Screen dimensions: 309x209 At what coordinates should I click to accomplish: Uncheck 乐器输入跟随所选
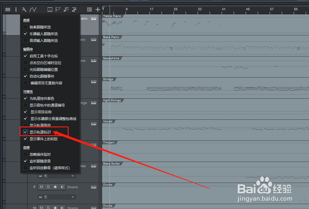(x=26, y=34)
